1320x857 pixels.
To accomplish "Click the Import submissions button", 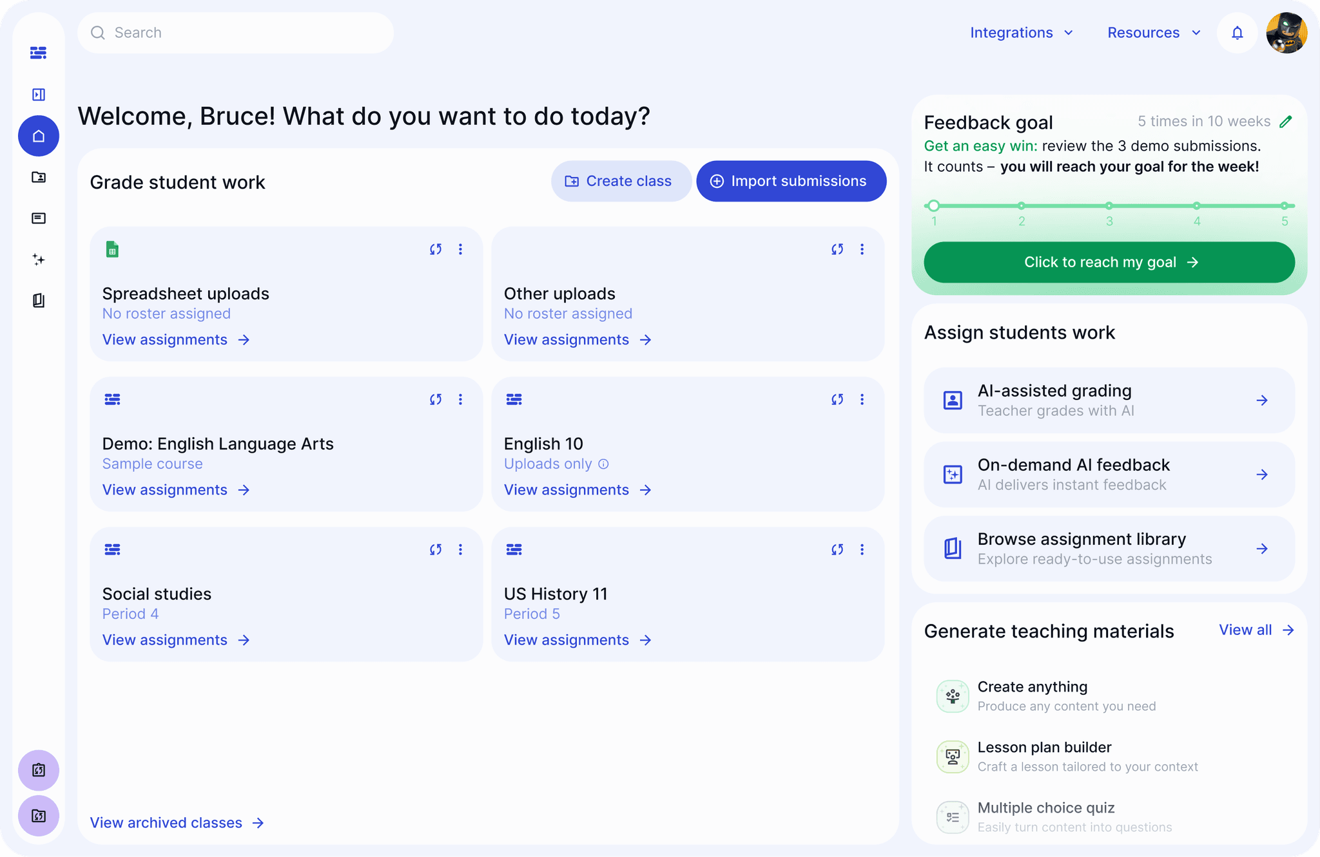I will (x=791, y=181).
